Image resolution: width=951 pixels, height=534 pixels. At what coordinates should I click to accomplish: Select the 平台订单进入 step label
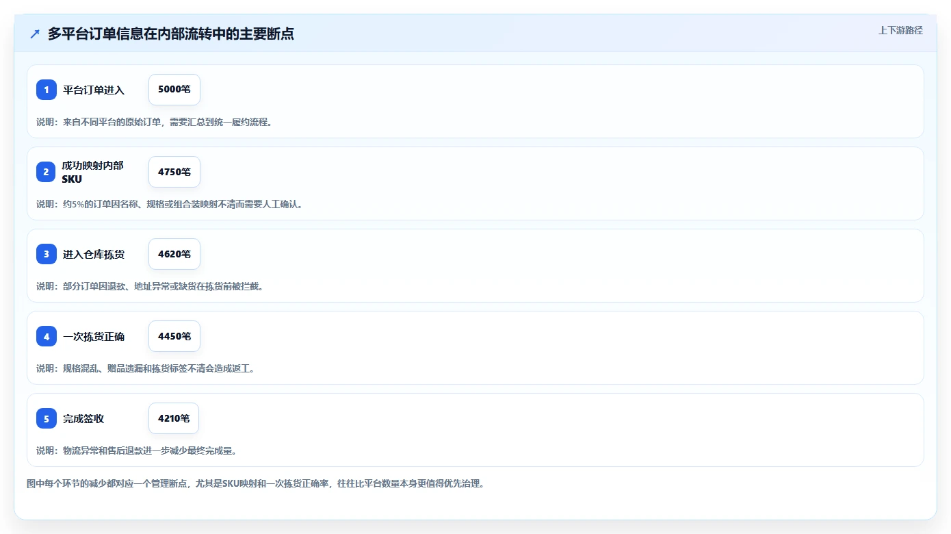coord(94,90)
